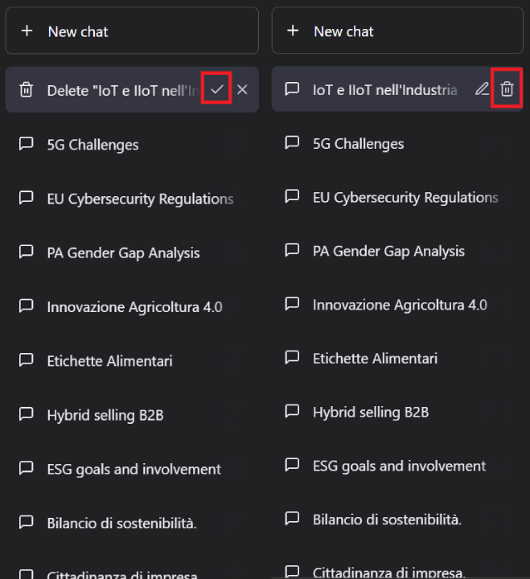Open Innovazione Agricoltura 4.0 in right sidebar
530x579 pixels.
[400, 305]
